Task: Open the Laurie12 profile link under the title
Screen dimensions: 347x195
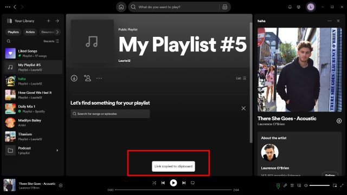Action: point(124,61)
